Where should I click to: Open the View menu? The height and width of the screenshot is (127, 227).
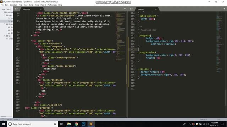(x=26, y=5)
